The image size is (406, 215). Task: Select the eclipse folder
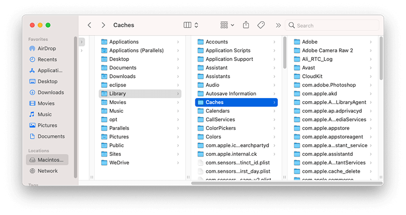[140, 85]
